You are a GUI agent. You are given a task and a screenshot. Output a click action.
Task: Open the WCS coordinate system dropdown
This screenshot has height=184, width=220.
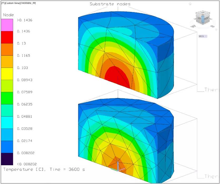coord(202,36)
